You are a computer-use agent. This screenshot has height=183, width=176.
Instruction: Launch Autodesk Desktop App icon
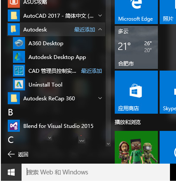[x=19, y=57]
